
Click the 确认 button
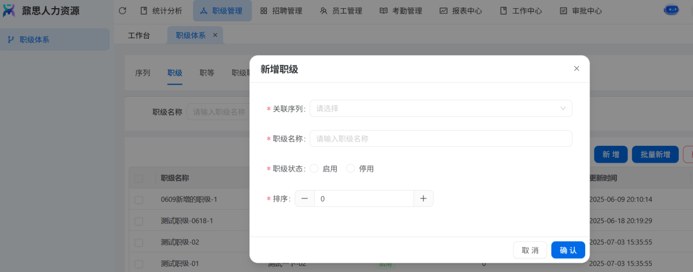(x=568, y=250)
